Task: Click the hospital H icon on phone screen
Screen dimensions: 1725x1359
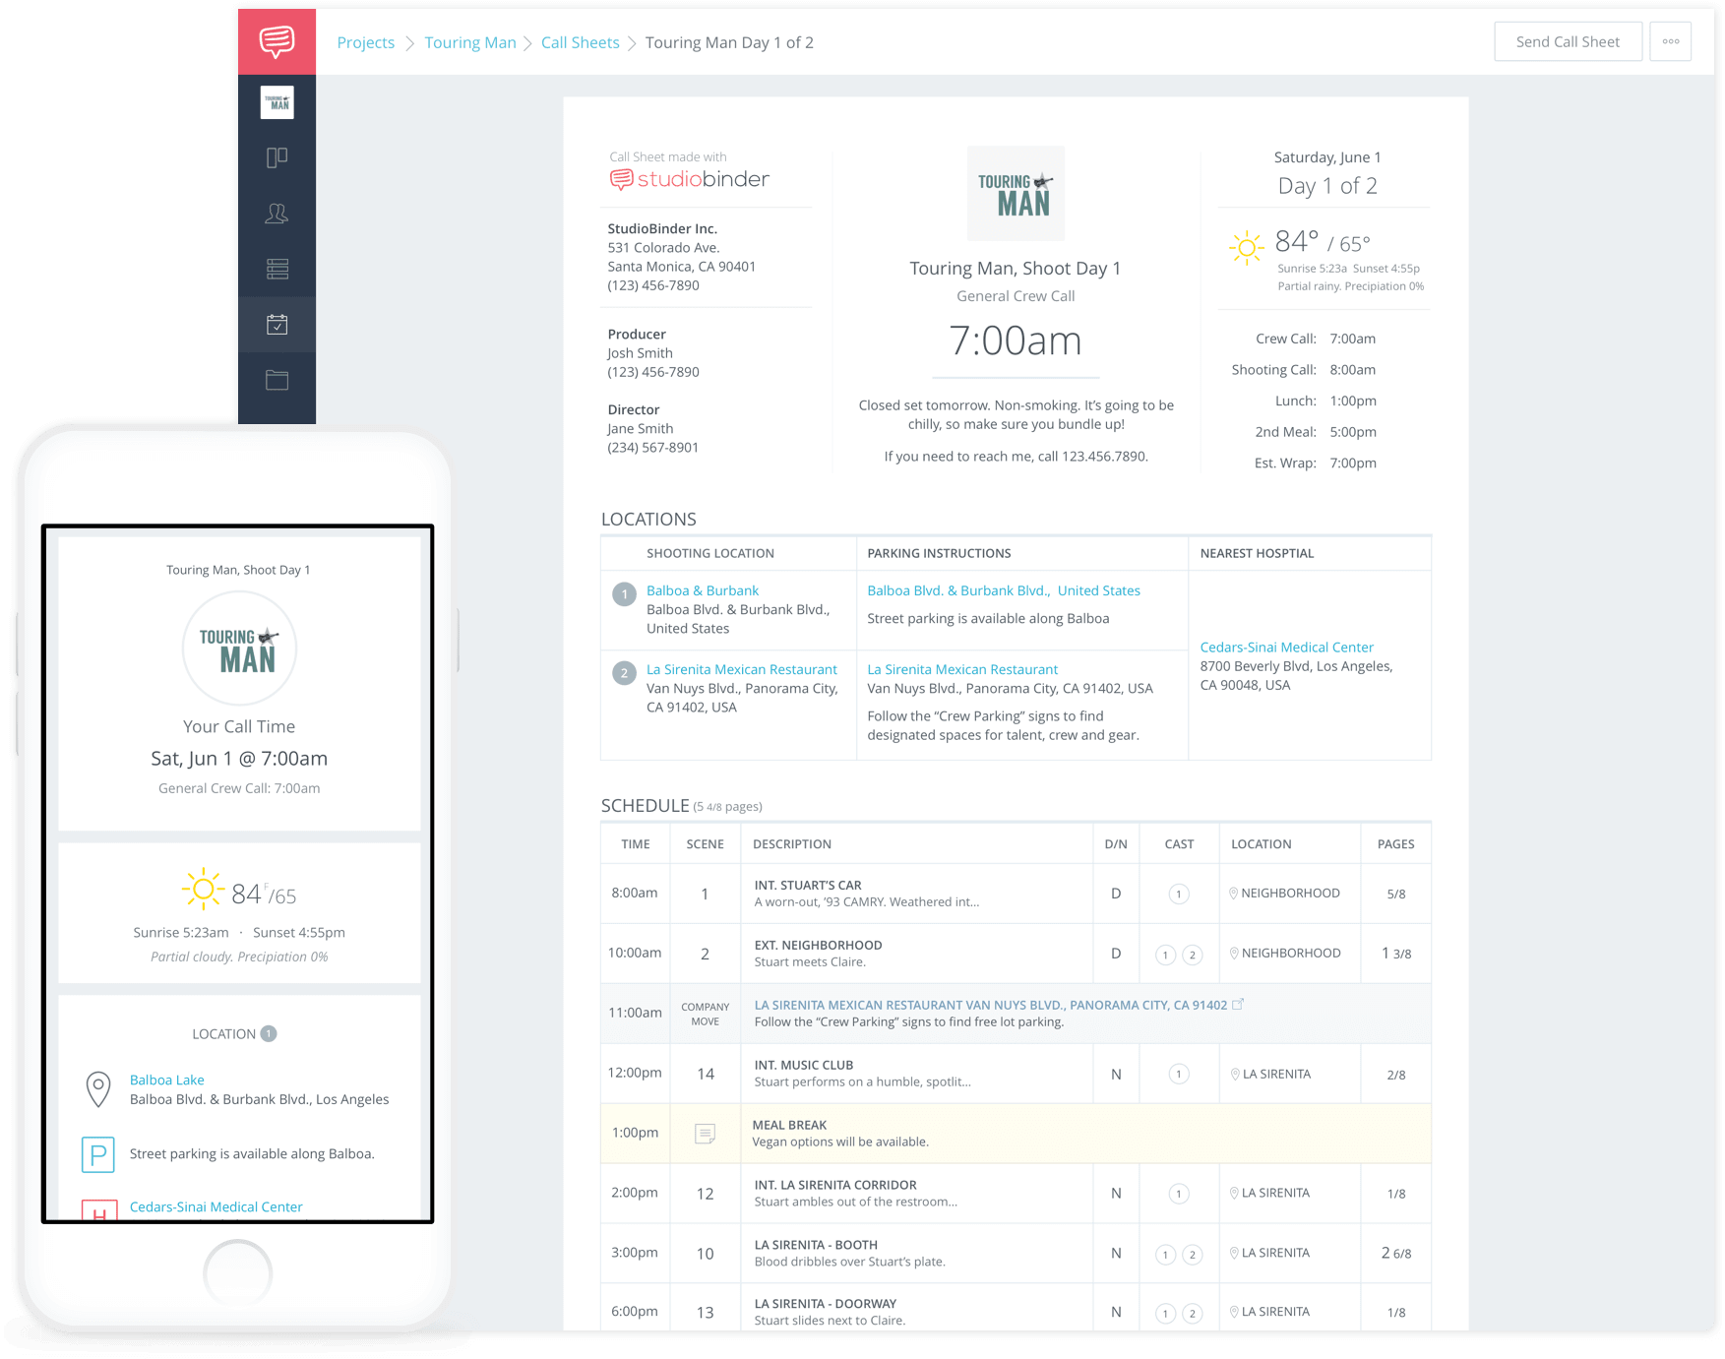Action: [98, 1211]
